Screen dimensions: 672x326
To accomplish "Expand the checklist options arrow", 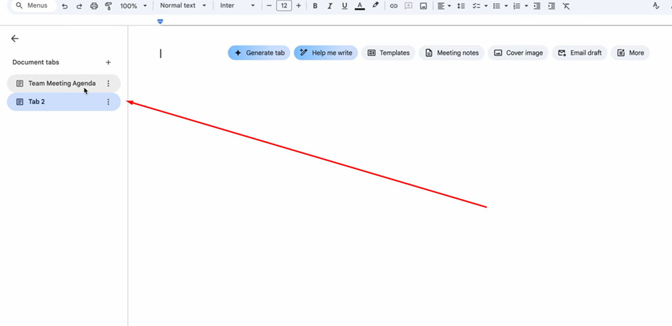I will point(486,6).
